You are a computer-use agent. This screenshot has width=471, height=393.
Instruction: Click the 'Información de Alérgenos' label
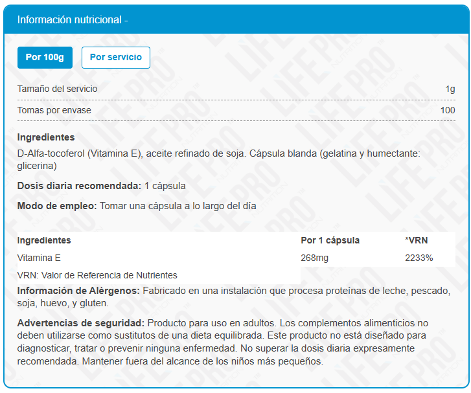[78, 291]
